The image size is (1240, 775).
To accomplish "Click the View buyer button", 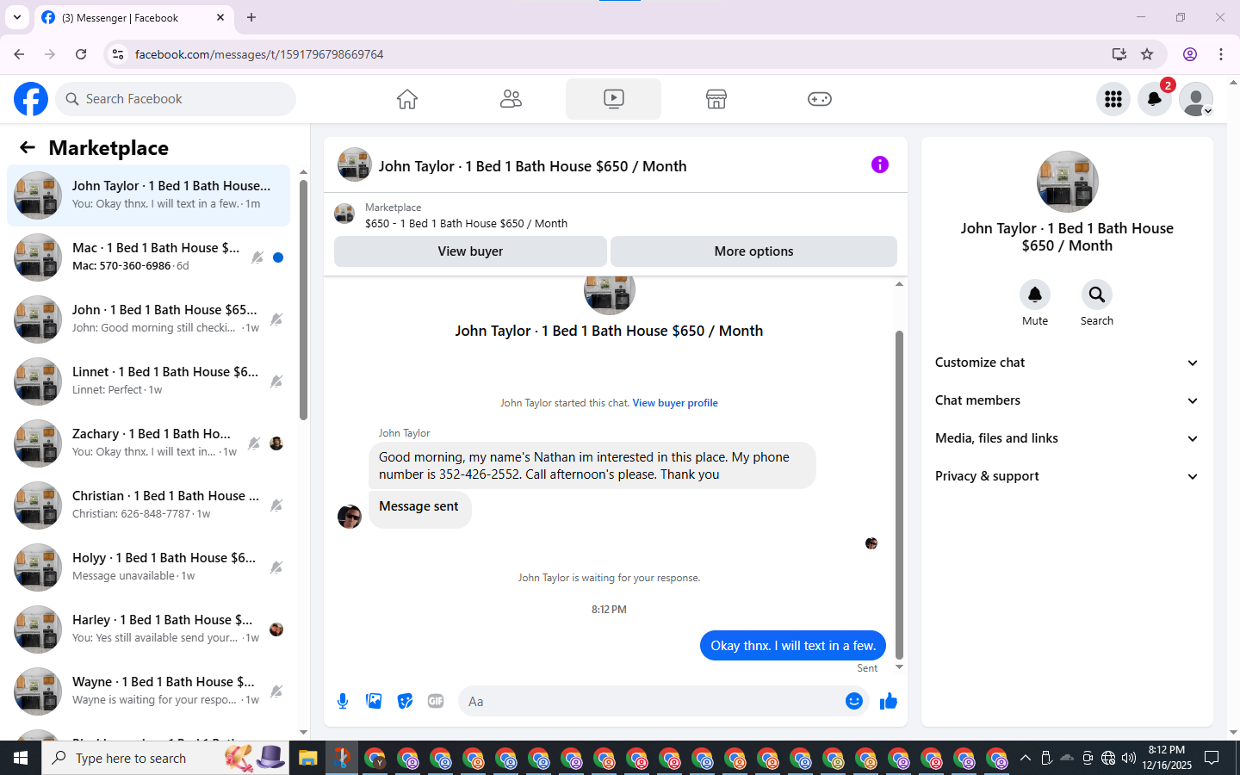I will click(x=470, y=251).
